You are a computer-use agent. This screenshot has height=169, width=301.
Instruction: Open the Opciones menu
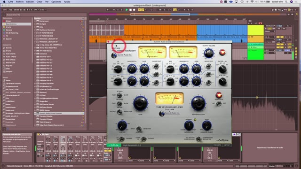coord(56,2)
